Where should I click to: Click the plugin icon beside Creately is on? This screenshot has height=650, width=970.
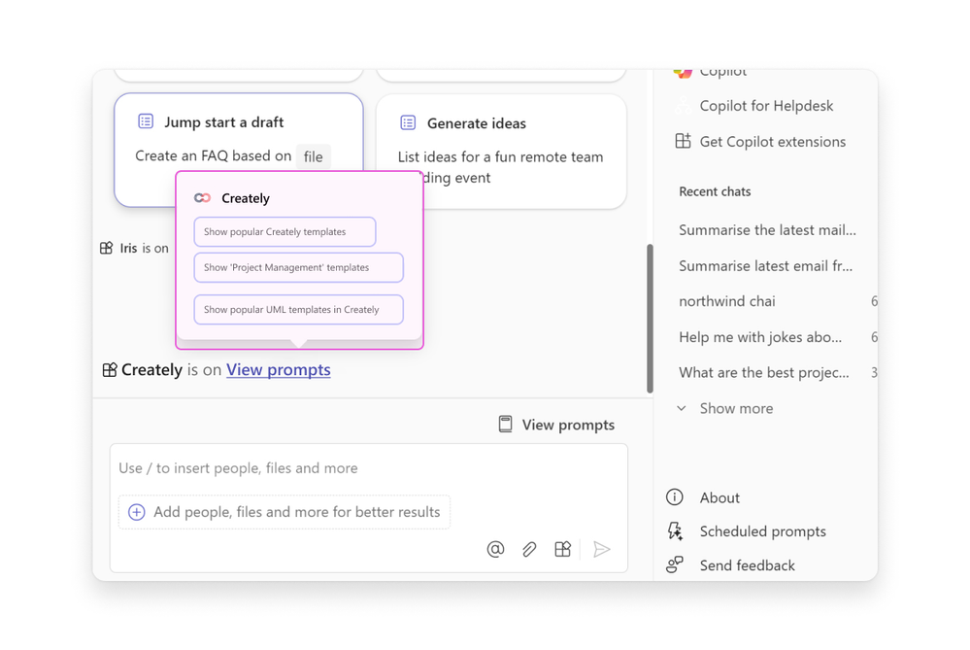click(110, 370)
